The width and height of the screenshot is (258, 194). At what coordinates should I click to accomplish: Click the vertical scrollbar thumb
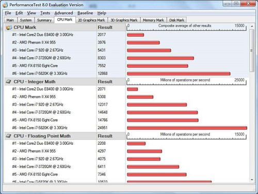point(252,51)
